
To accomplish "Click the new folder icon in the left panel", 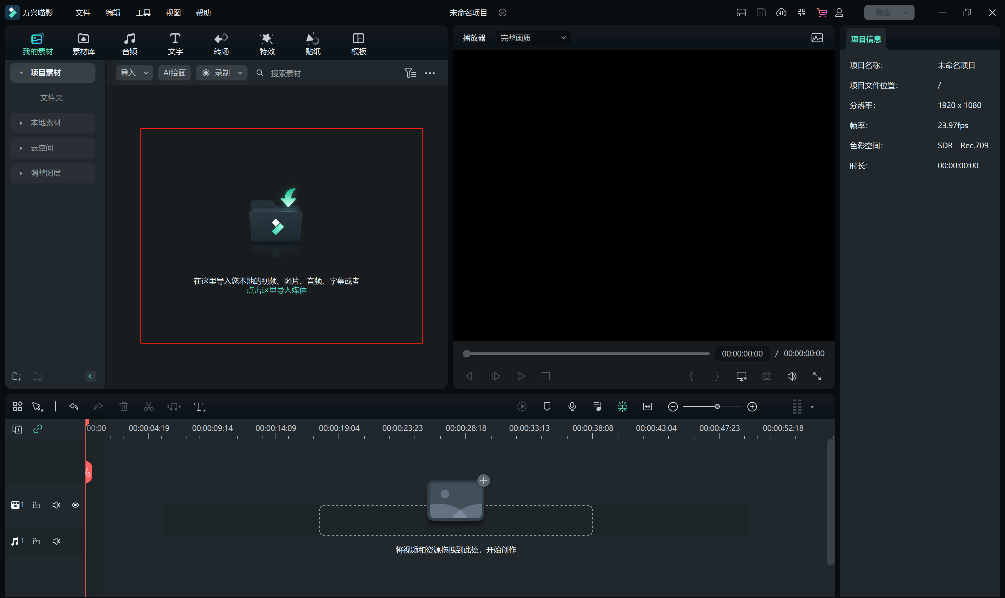I will [17, 376].
